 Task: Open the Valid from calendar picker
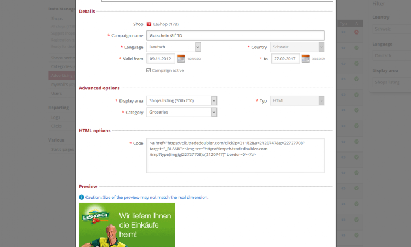point(181,59)
